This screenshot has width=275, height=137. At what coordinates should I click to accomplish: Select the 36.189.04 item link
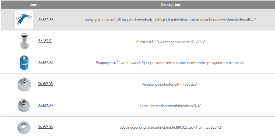tap(45, 106)
